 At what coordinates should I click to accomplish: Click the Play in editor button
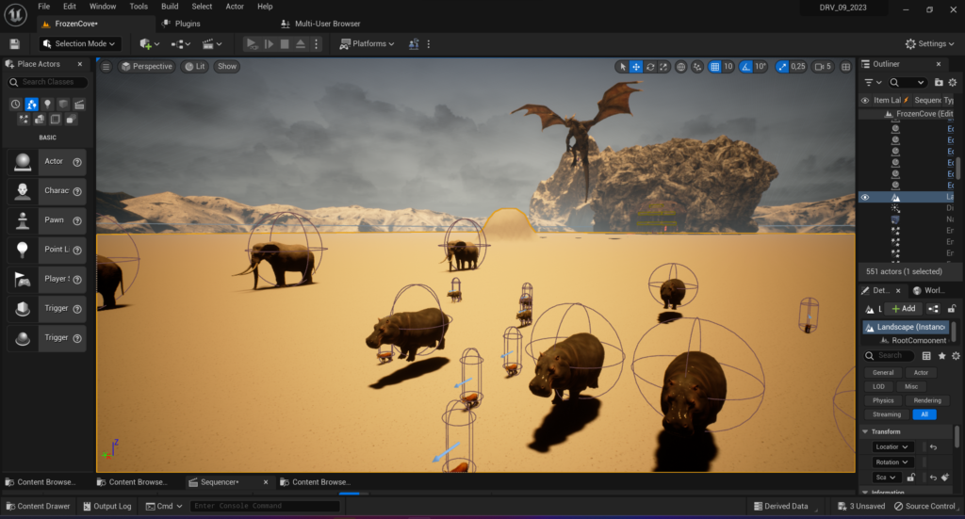coord(252,43)
